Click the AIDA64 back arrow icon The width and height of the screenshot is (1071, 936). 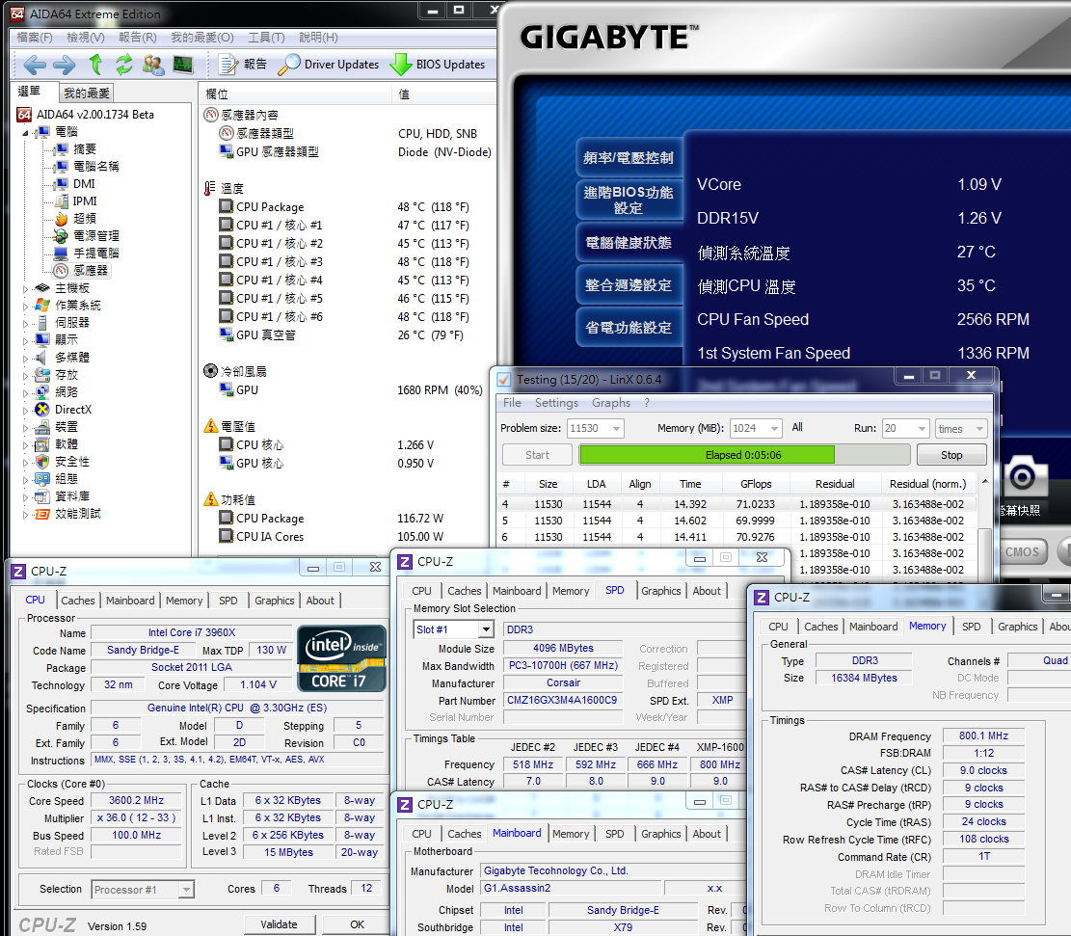[x=34, y=65]
